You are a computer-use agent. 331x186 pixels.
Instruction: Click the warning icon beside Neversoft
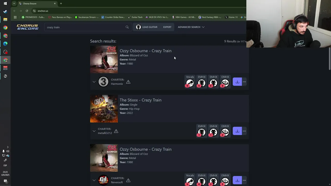[128, 180]
